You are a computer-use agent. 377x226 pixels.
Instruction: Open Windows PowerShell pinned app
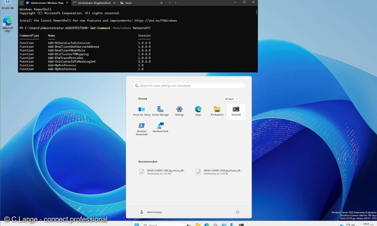142,129
